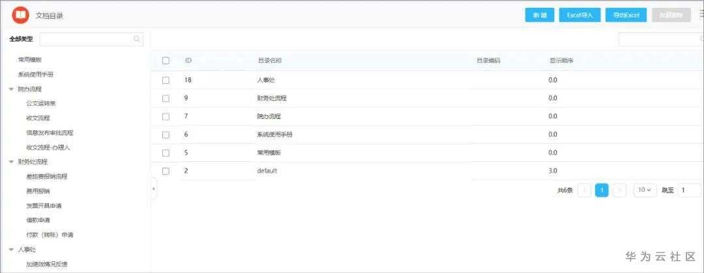Focus the 跳至 page number input
Image resolution: width=704 pixels, height=273 pixels.
tap(689, 190)
